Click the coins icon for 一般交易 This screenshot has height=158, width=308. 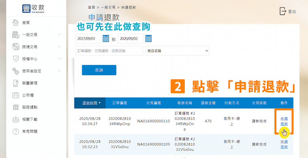click(x=15, y=35)
